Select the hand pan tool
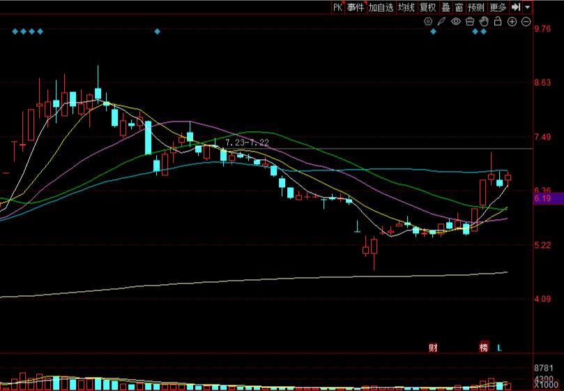This screenshot has height=391, width=564. click(484, 21)
